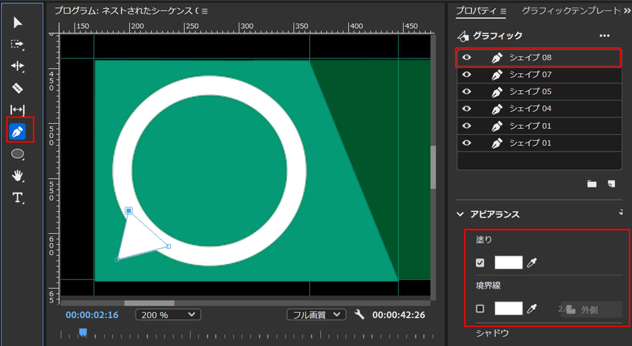632x346 pixels.
Task: Click プログラム monitor panel title
Action: [127, 11]
